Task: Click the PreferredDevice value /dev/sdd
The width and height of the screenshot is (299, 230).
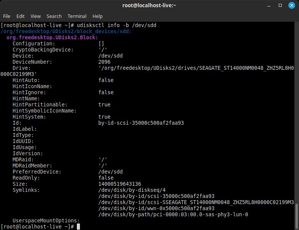Action: [110, 172]
